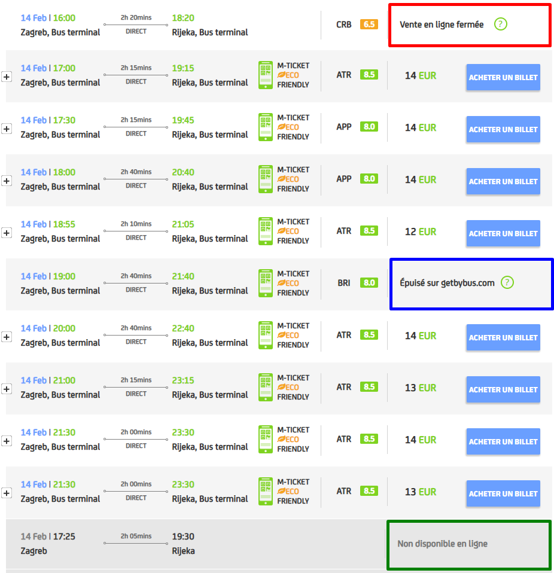Click 8.0 rating badge for 18:00 APP bus
Screen dimensions: 554x573
point(369,179)
